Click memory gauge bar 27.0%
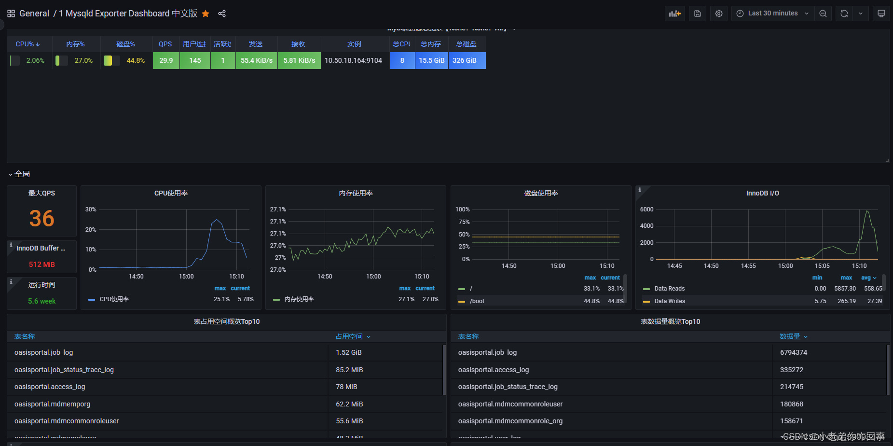893x446 pixels. (x=62, y=60)
